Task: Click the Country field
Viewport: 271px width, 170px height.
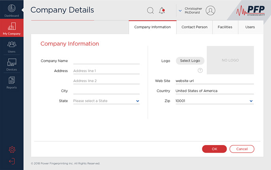Action: (215, 91)
